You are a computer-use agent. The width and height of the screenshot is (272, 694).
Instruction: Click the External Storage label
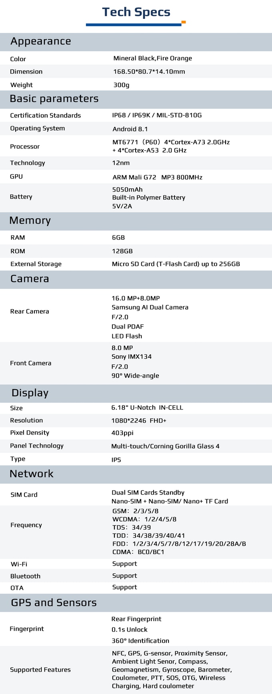pyautogui.click(x=36, y=264)
